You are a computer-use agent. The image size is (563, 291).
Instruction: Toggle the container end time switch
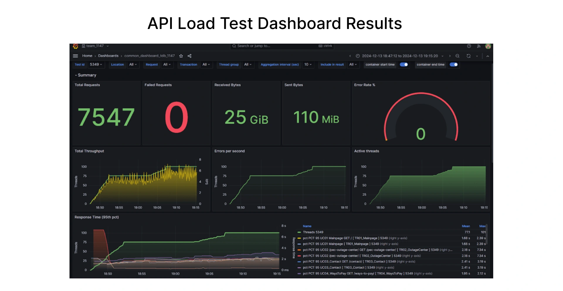[454, 64]
